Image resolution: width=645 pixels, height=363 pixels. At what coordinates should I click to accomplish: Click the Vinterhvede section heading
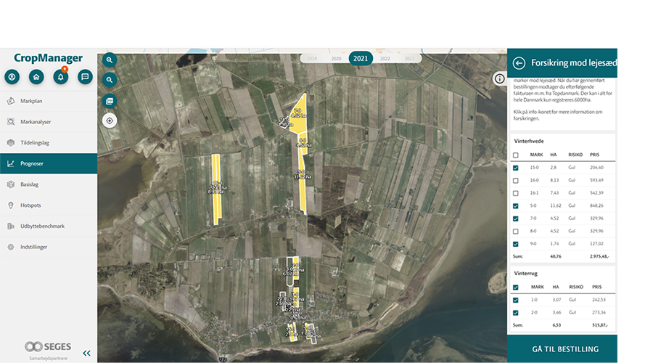click(529, 141)
